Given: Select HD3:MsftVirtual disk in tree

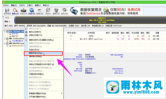Looking at the screenshot, I should tap(17, 43).
